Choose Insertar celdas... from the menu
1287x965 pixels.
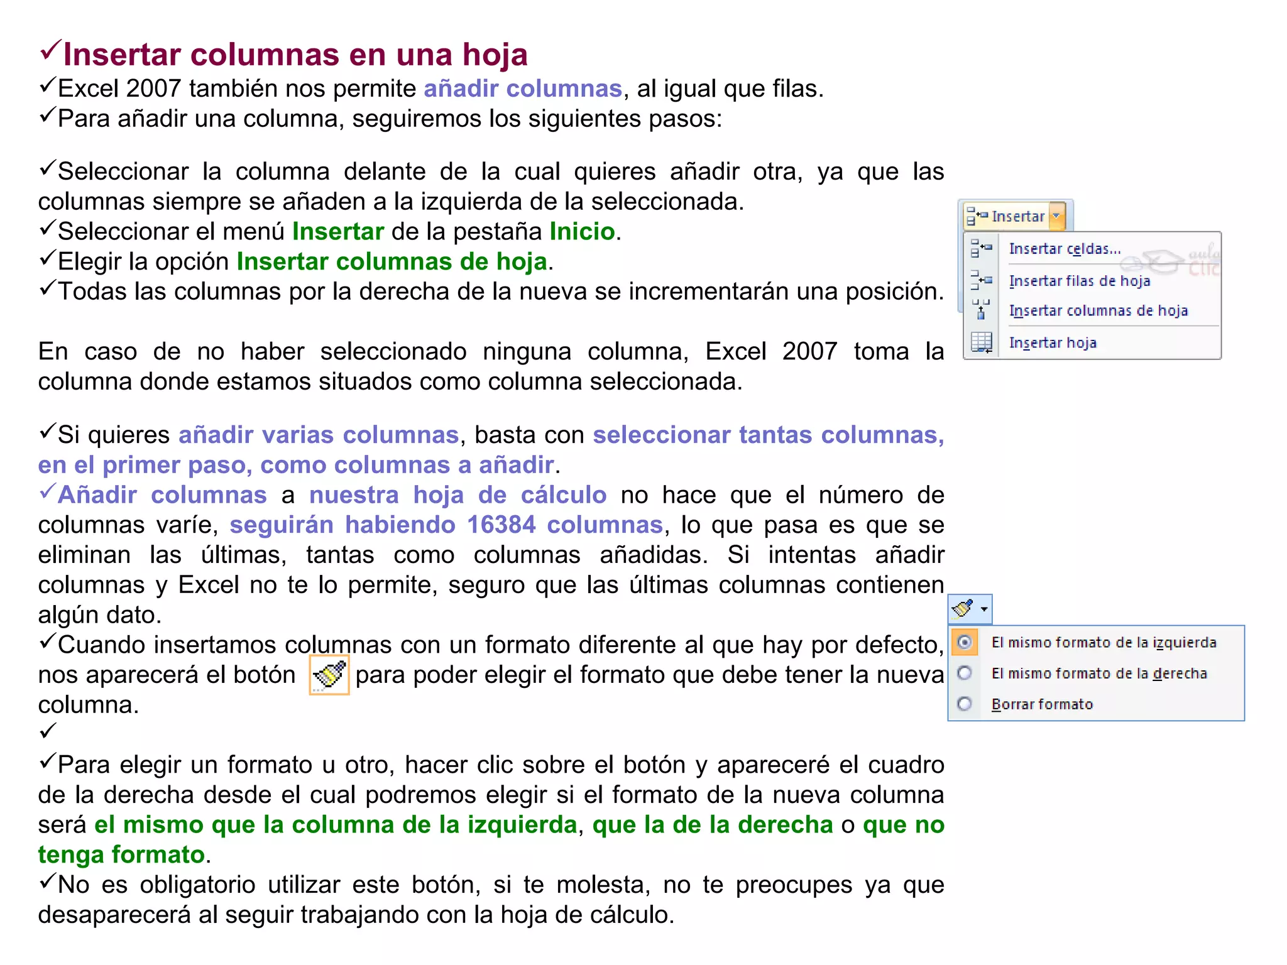point(1065,249)
